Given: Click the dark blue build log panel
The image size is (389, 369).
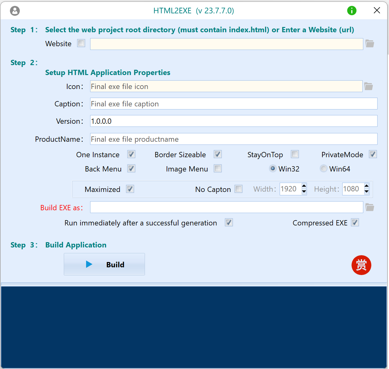Looking at the screenshot, I should pos(194,327).
